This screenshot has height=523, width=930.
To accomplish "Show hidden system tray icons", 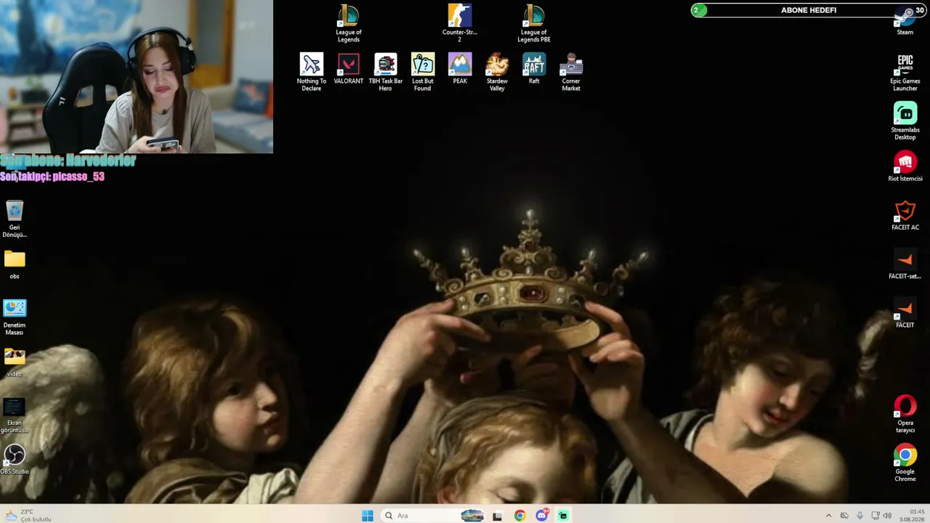I will pos(829,516).
